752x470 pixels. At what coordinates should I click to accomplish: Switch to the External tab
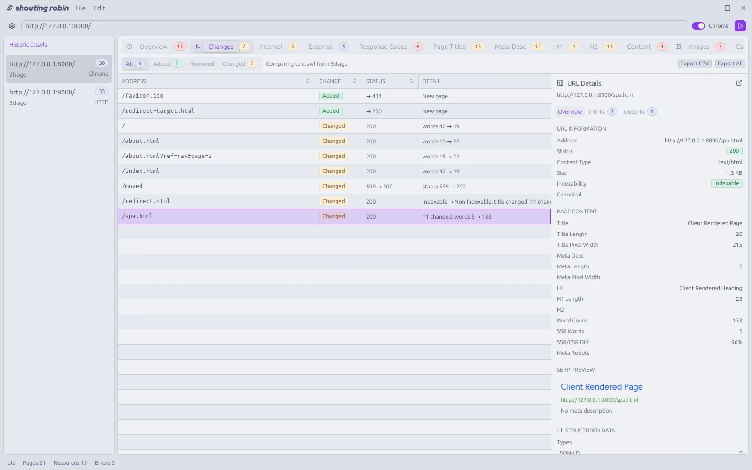[x=328, y=47]
